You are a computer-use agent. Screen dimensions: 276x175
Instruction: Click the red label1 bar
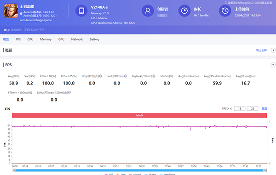[139, 115]
